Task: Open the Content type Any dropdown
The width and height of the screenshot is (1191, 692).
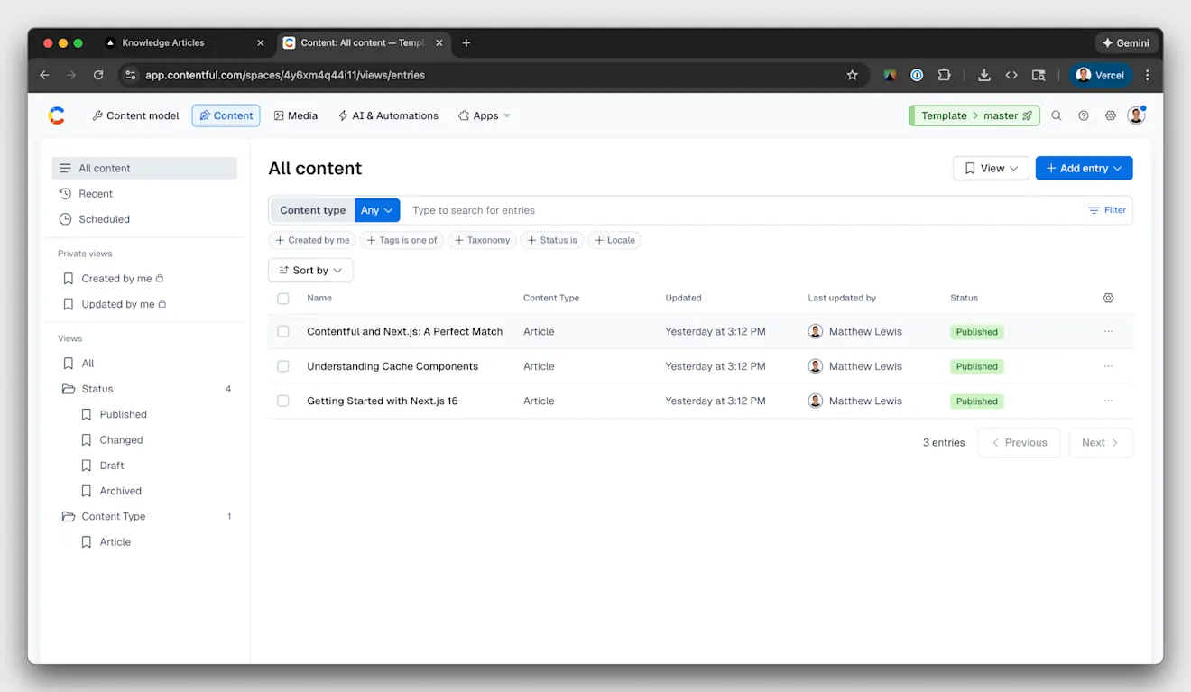Action: point(377,209)
